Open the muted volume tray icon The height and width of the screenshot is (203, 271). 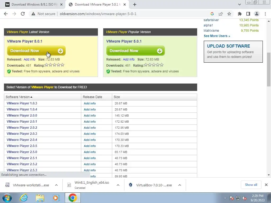pos(244,198)
